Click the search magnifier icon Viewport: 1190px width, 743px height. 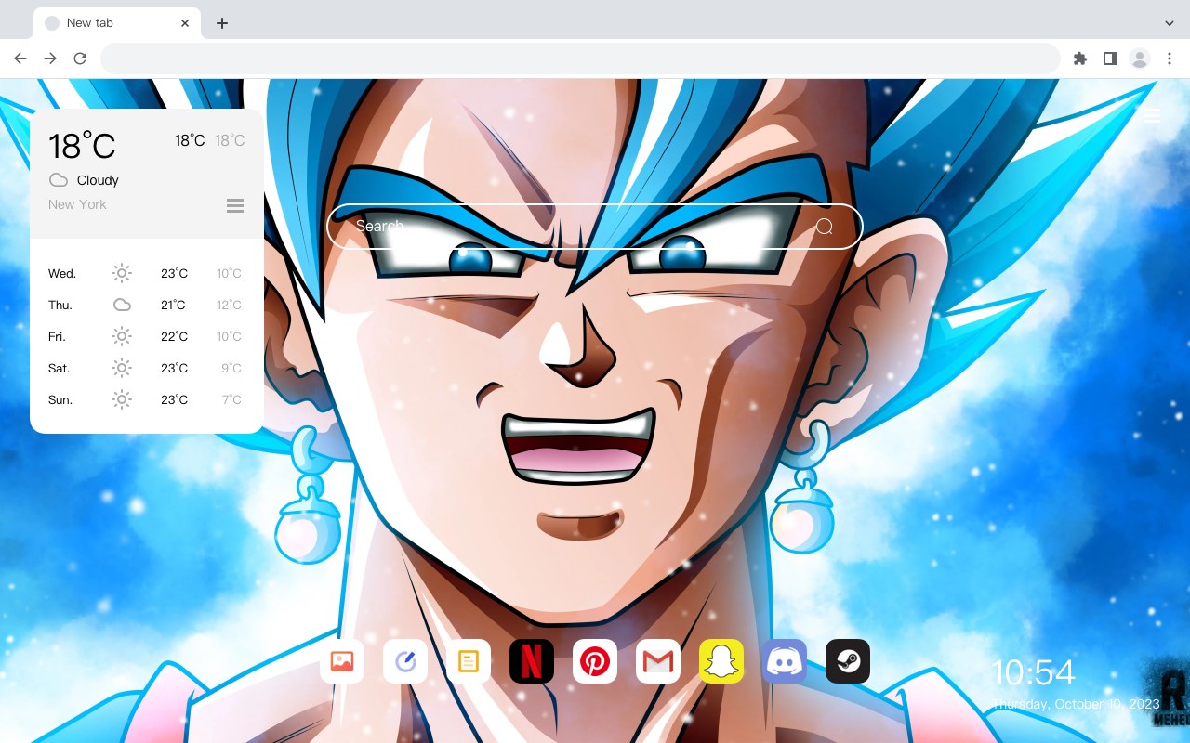824,227
